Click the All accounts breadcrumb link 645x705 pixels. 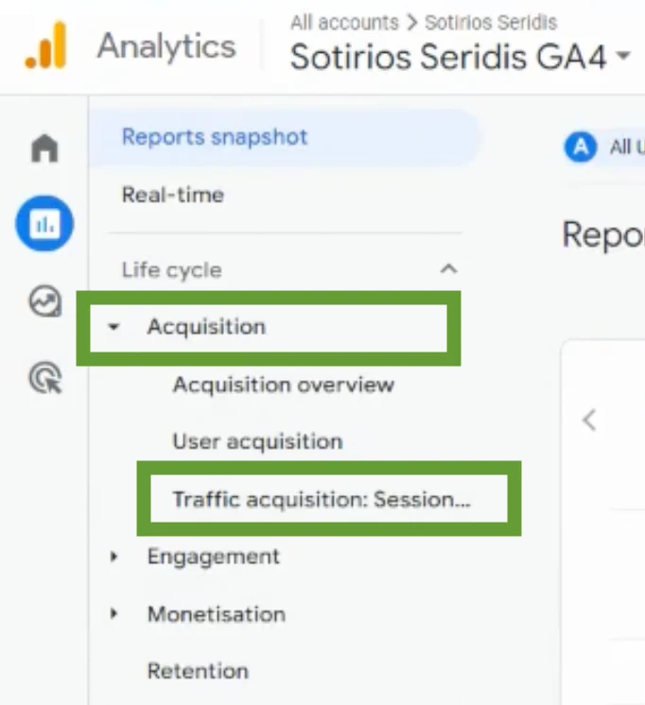[345, 23]
